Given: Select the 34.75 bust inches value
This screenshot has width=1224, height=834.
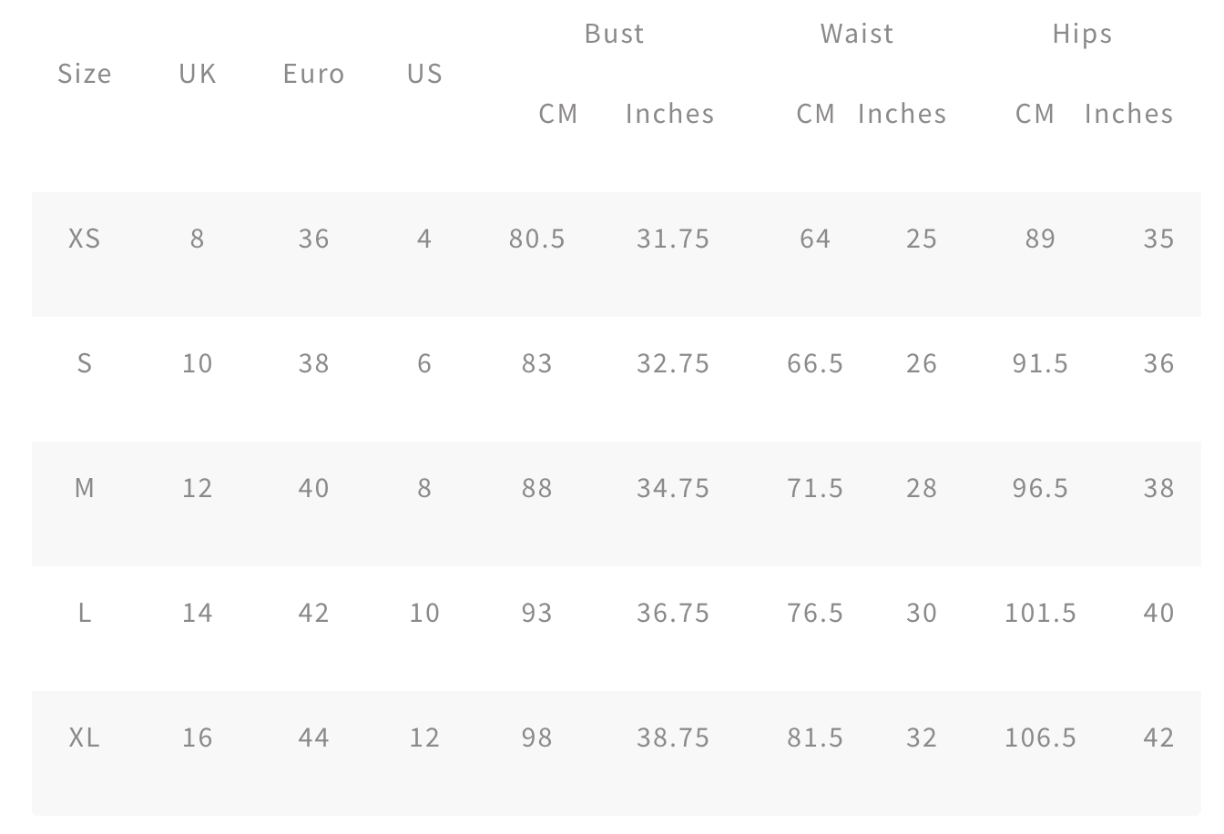Looking at the screenshot, I should (x=673, y=488).
